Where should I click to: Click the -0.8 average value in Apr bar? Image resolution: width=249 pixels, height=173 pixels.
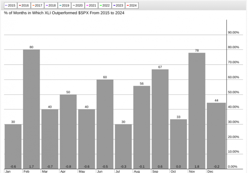(68, 167)
